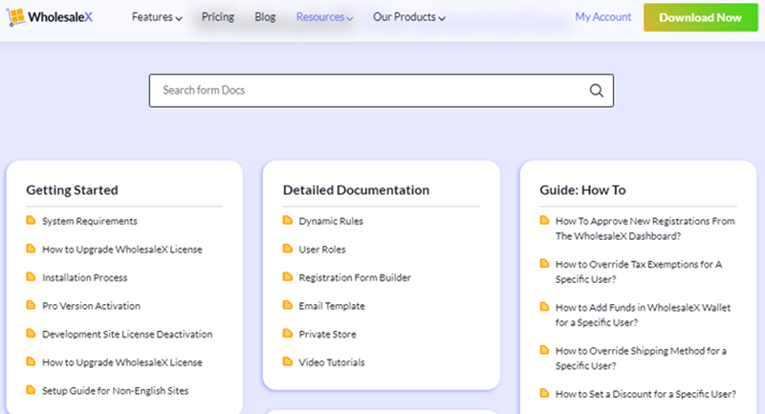The height and width of the screenshot is (414, 765).
Task: Click the Guide: How To heading
Action: 582,189
